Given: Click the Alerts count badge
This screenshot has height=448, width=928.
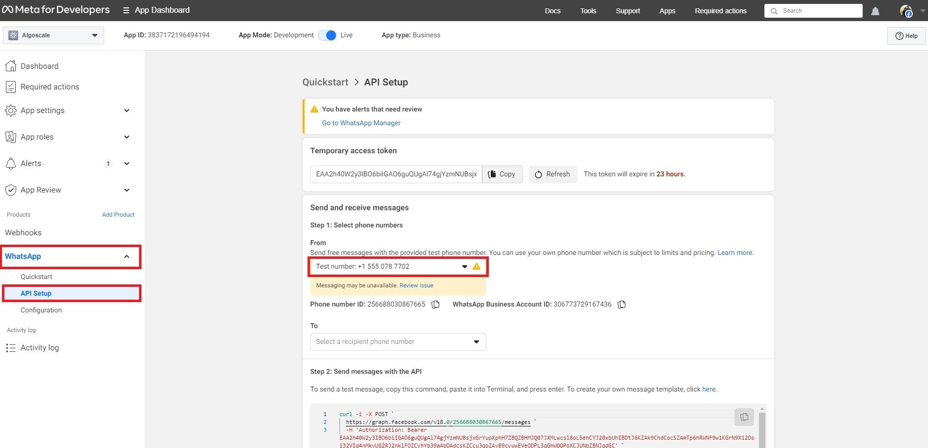Looking at the screenshot, I should pos(108,164).
